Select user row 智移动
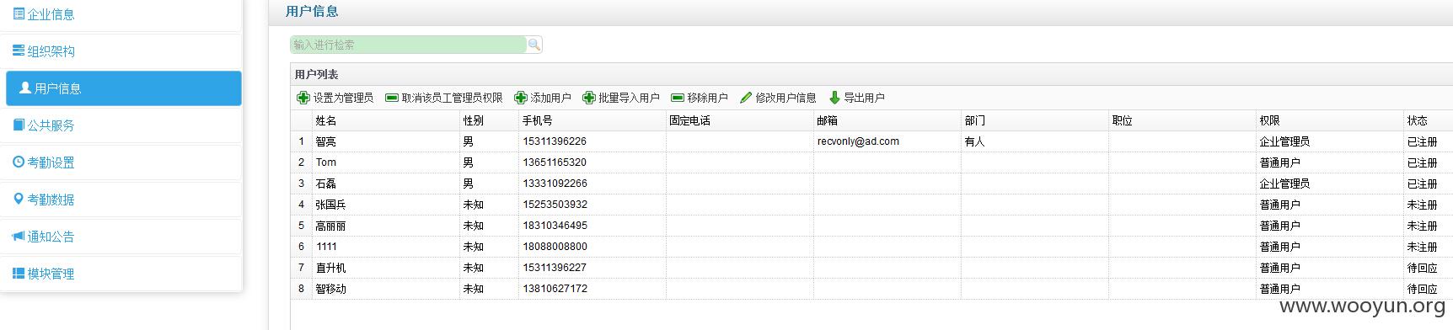This screenshot has height=330, width=1453. tap(871, 289)
